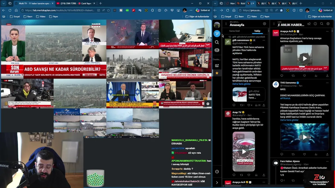Image resolution: width=335 pixels, height=188 pixels.
Task: Open Diğer sık kullanılanlar in left browser
Action: [197, 16]
